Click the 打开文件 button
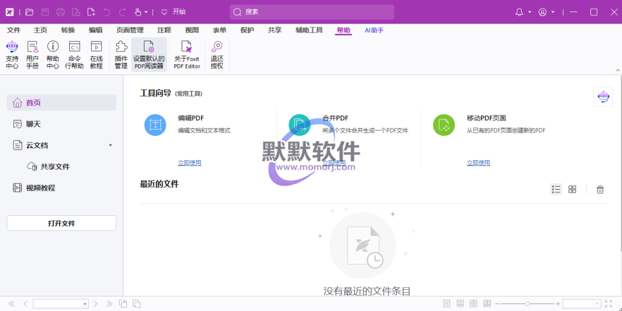 pyautogui.click(x=61, y=223)
